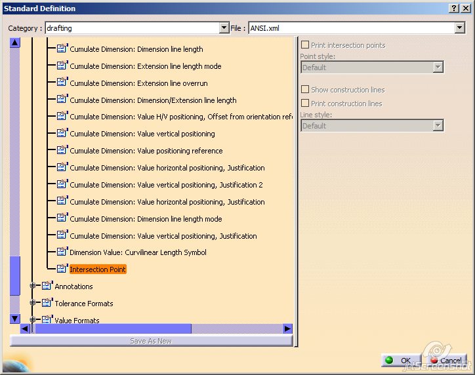Click icon beside Intersection Point node
This screenshot has height=375, width=475.
62,268
